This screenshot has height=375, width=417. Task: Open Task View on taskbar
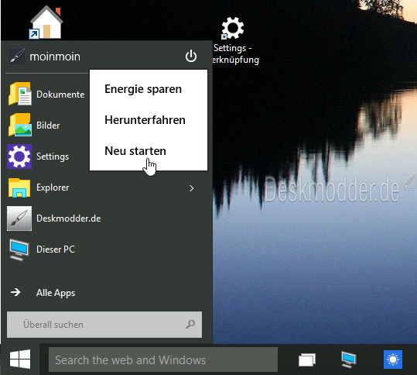pos(307,360)
